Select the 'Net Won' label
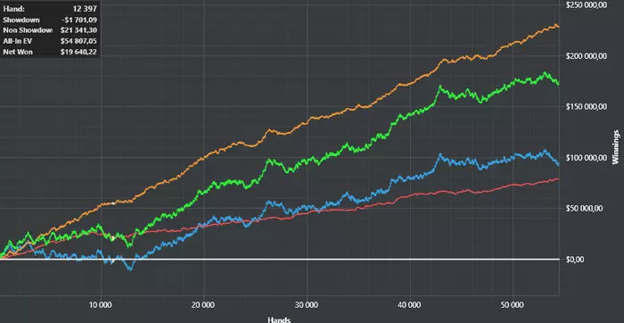 [x=18, y=52]
